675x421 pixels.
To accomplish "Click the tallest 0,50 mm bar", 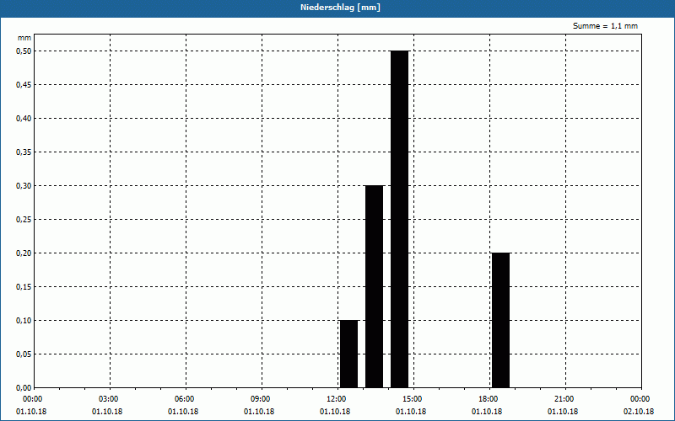I will (x=399, y=219).
